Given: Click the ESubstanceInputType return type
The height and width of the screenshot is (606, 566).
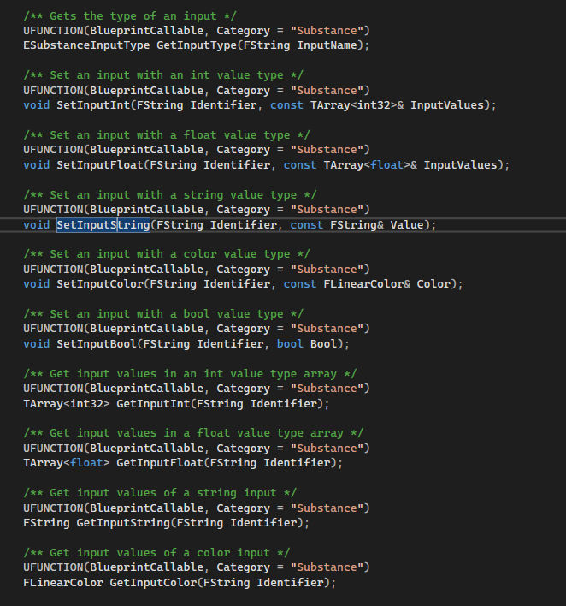Looking at the screenshot, I should point(86,45).
